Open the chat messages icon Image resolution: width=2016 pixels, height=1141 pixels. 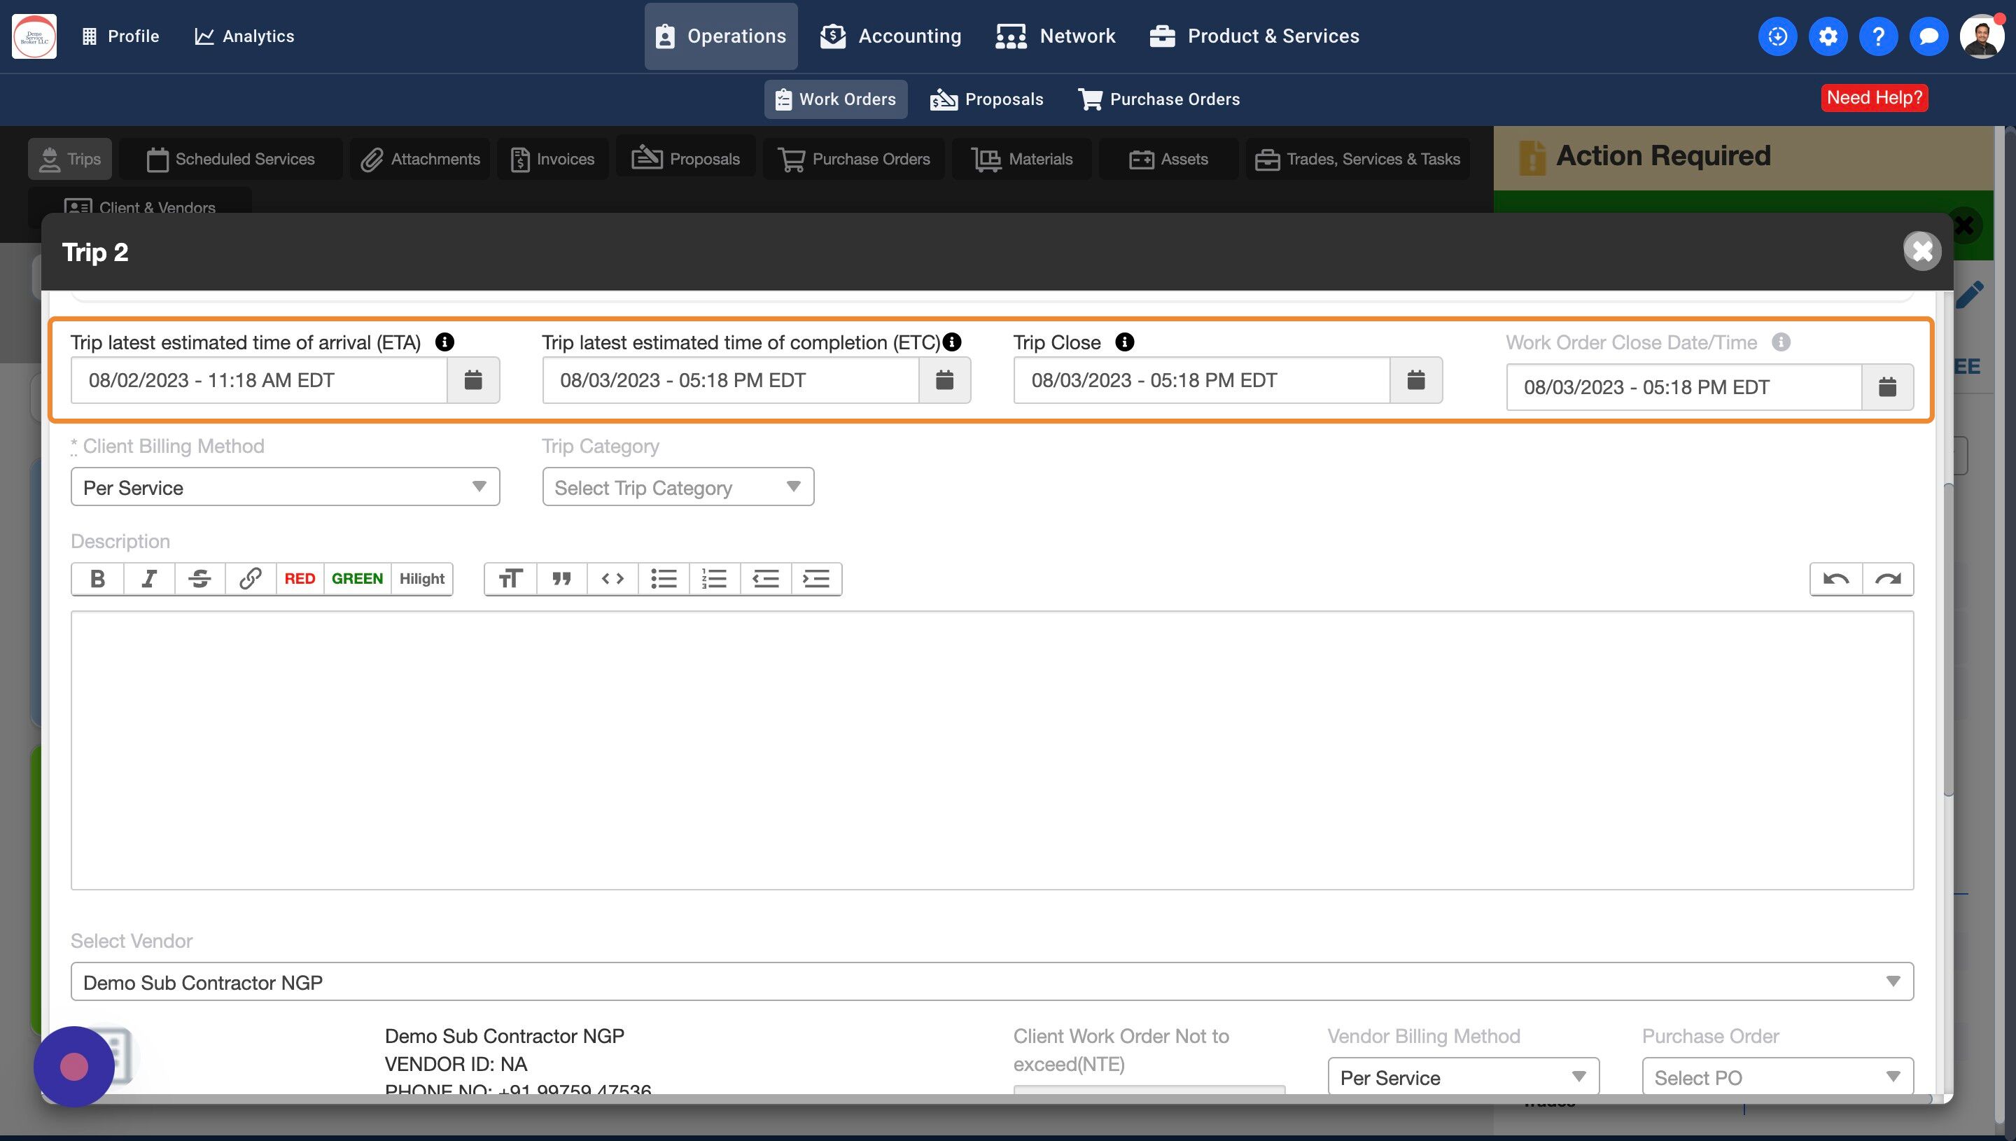[1928, 36]
